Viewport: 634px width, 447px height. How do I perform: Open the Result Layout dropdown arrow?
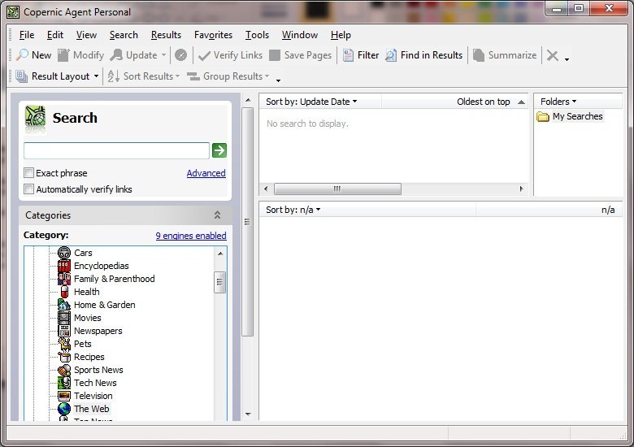click(x=96, y=76)
